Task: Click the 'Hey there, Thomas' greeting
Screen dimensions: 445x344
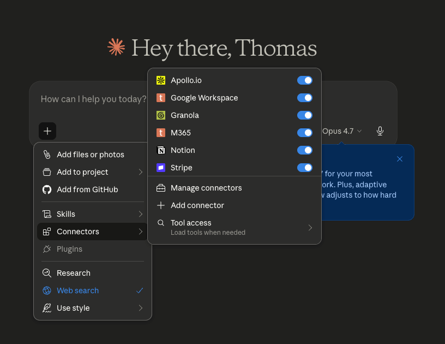Action: pos(224,48)
